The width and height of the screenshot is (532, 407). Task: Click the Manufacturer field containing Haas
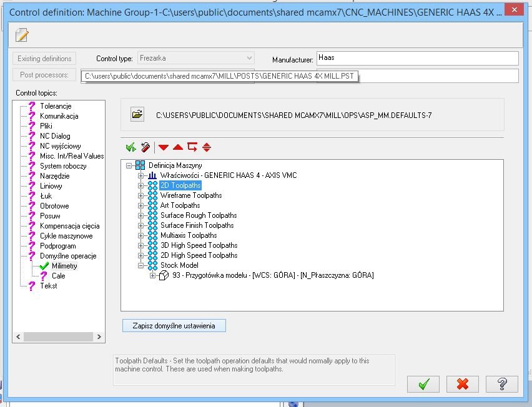[x=418, y=58]
